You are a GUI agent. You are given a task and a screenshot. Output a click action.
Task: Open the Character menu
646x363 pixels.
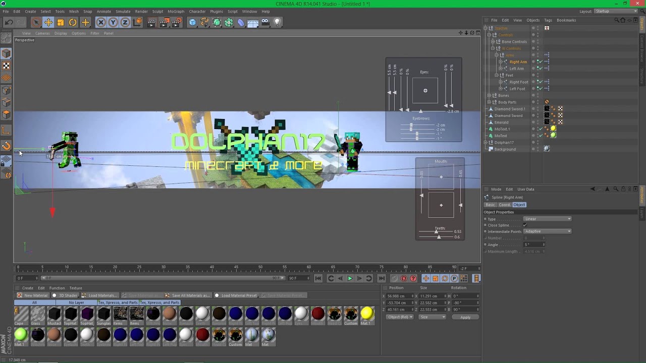pyautogui.click(x=197, y=11)
